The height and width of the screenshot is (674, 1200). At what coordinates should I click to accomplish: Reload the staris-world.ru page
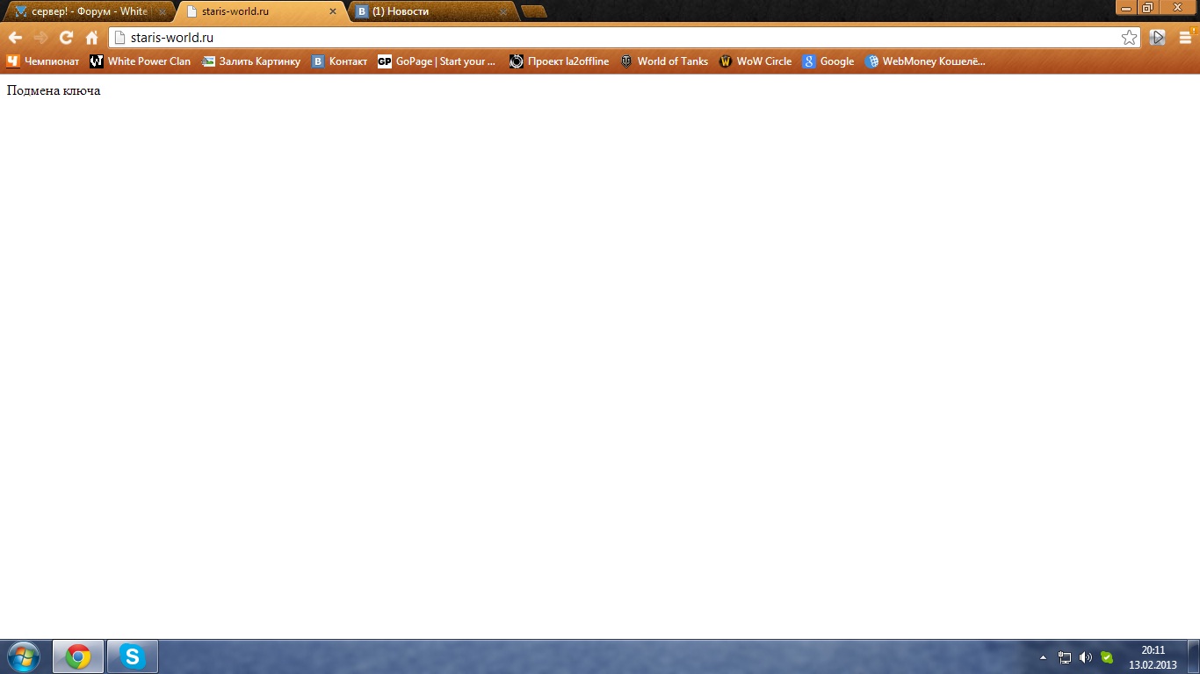(x=66, y=38)
